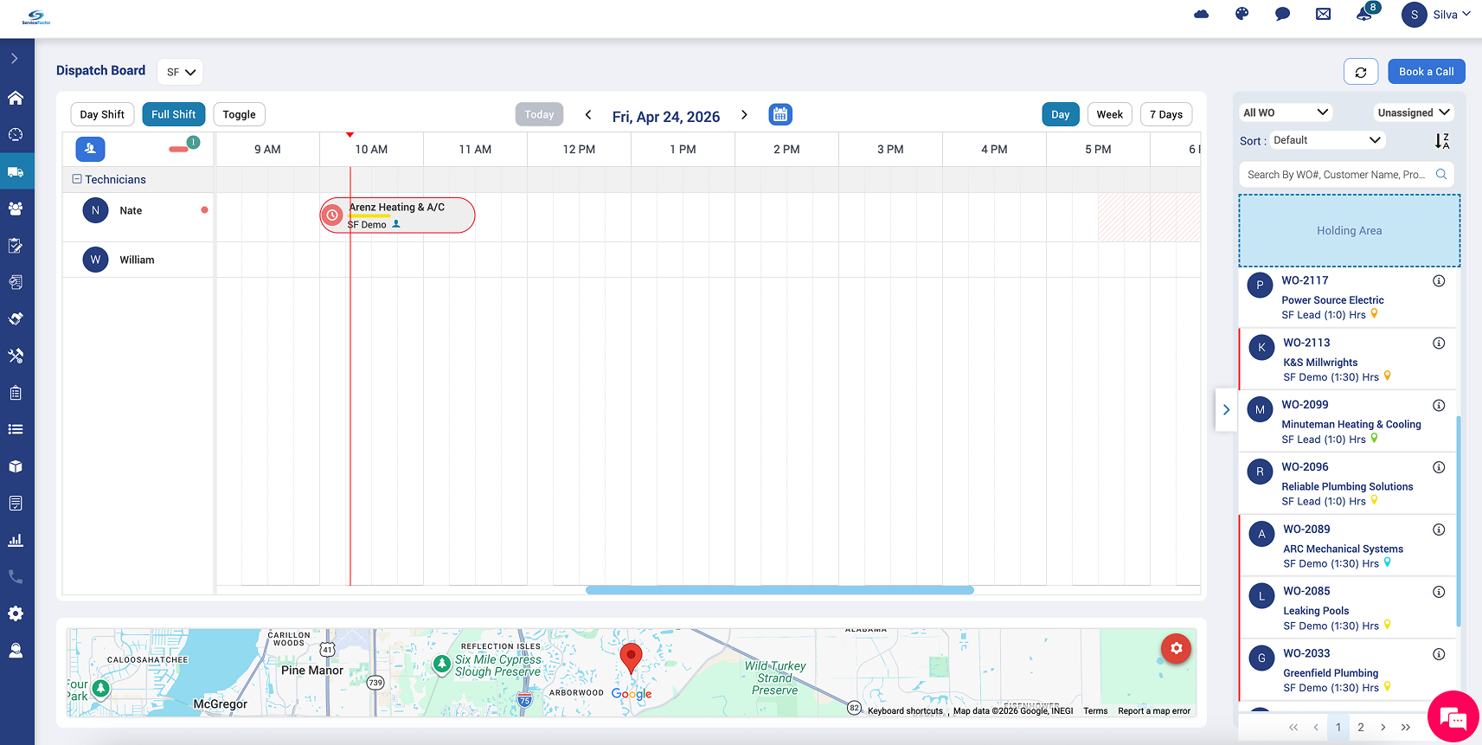Open the dashboard gauge icon in sidebar
1482x745 pixels.
[16, 135]
